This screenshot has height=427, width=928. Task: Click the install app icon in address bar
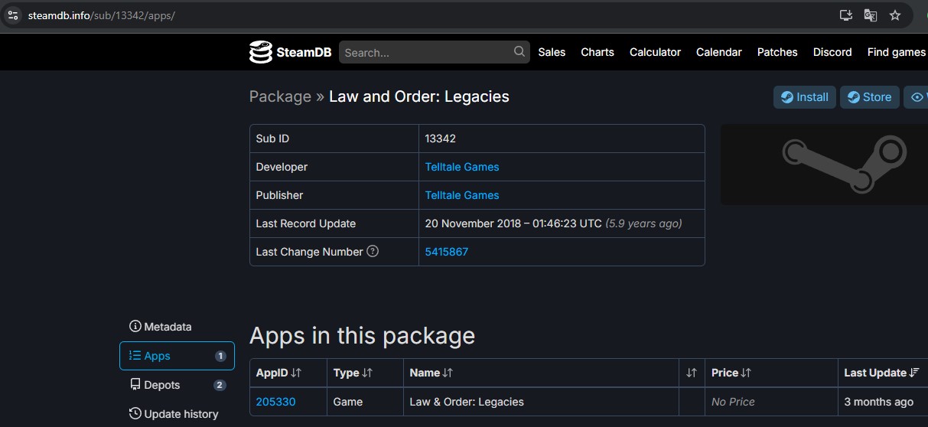(x=845, y=15)
